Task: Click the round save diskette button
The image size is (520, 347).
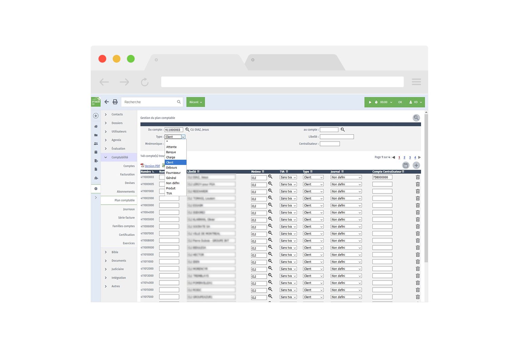Action: coord(406,165)
